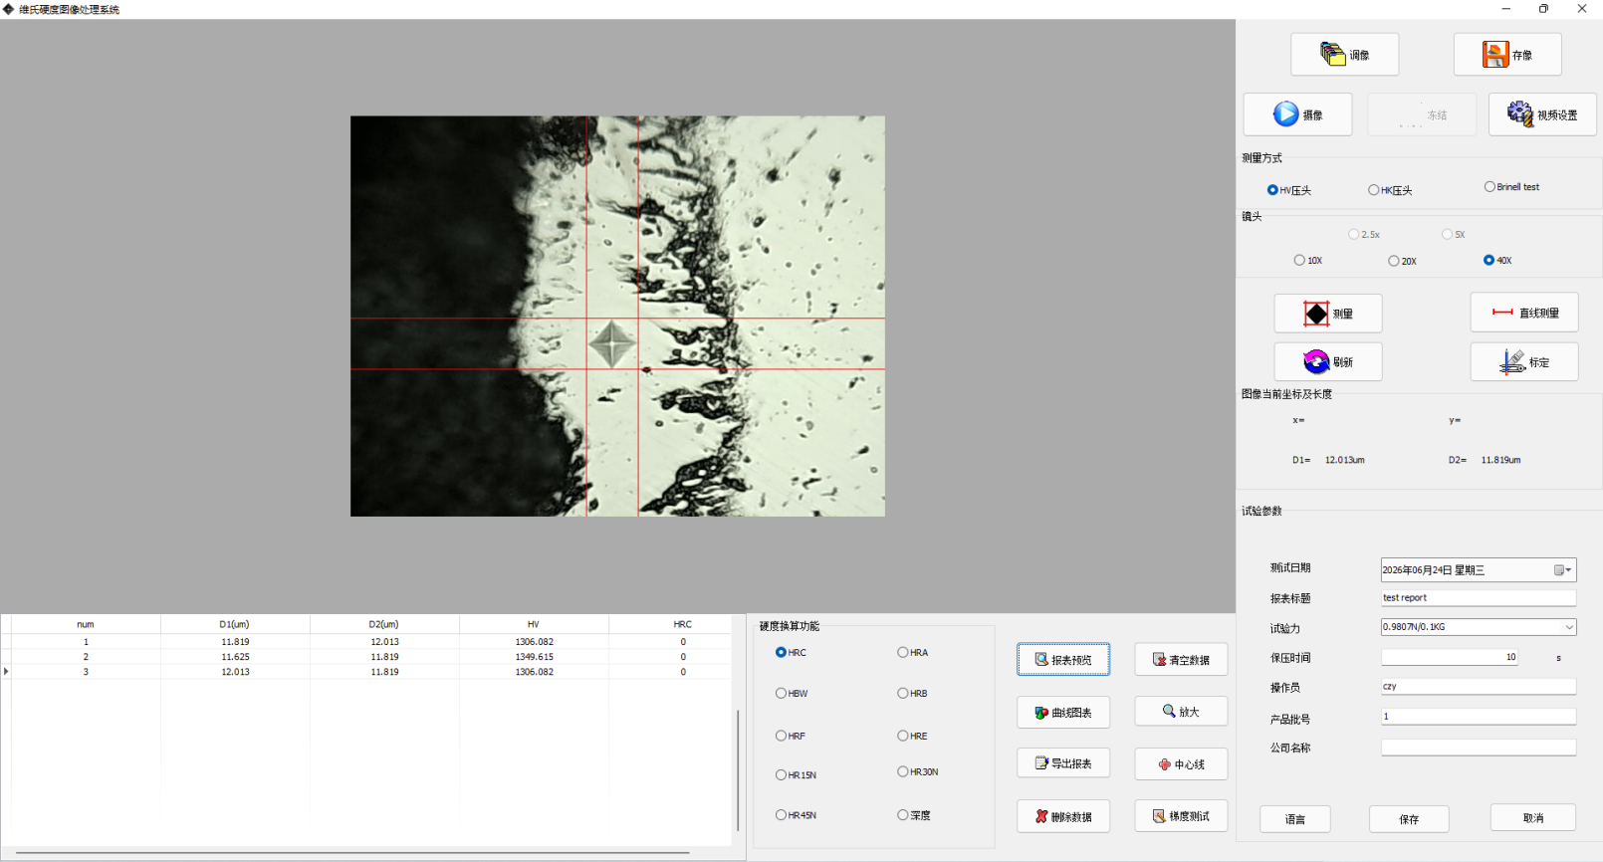This screenshot has width=1603, height=862.
Task: Open 视频设置 video settings
Action: 1542,114
